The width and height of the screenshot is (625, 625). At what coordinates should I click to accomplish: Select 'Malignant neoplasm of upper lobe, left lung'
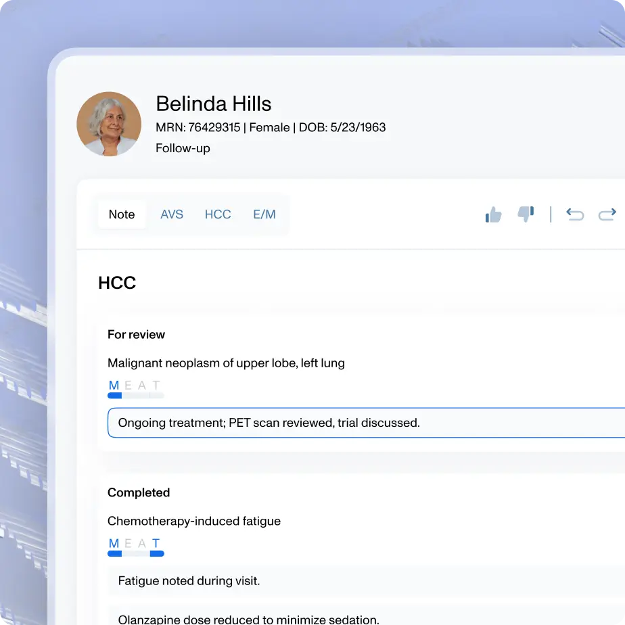coord(226,363)
